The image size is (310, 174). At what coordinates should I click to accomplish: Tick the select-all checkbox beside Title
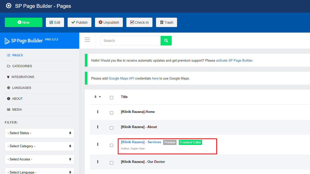111,97
